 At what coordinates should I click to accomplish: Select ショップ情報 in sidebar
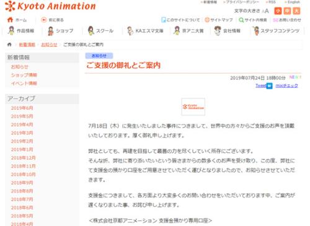24,75
